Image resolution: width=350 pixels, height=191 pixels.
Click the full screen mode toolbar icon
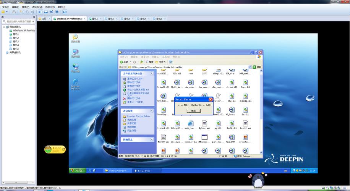[51, 12]
